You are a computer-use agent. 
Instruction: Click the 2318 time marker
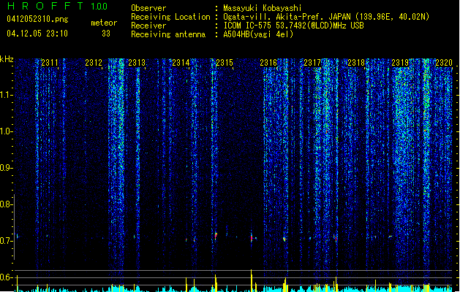click(356, 63)
